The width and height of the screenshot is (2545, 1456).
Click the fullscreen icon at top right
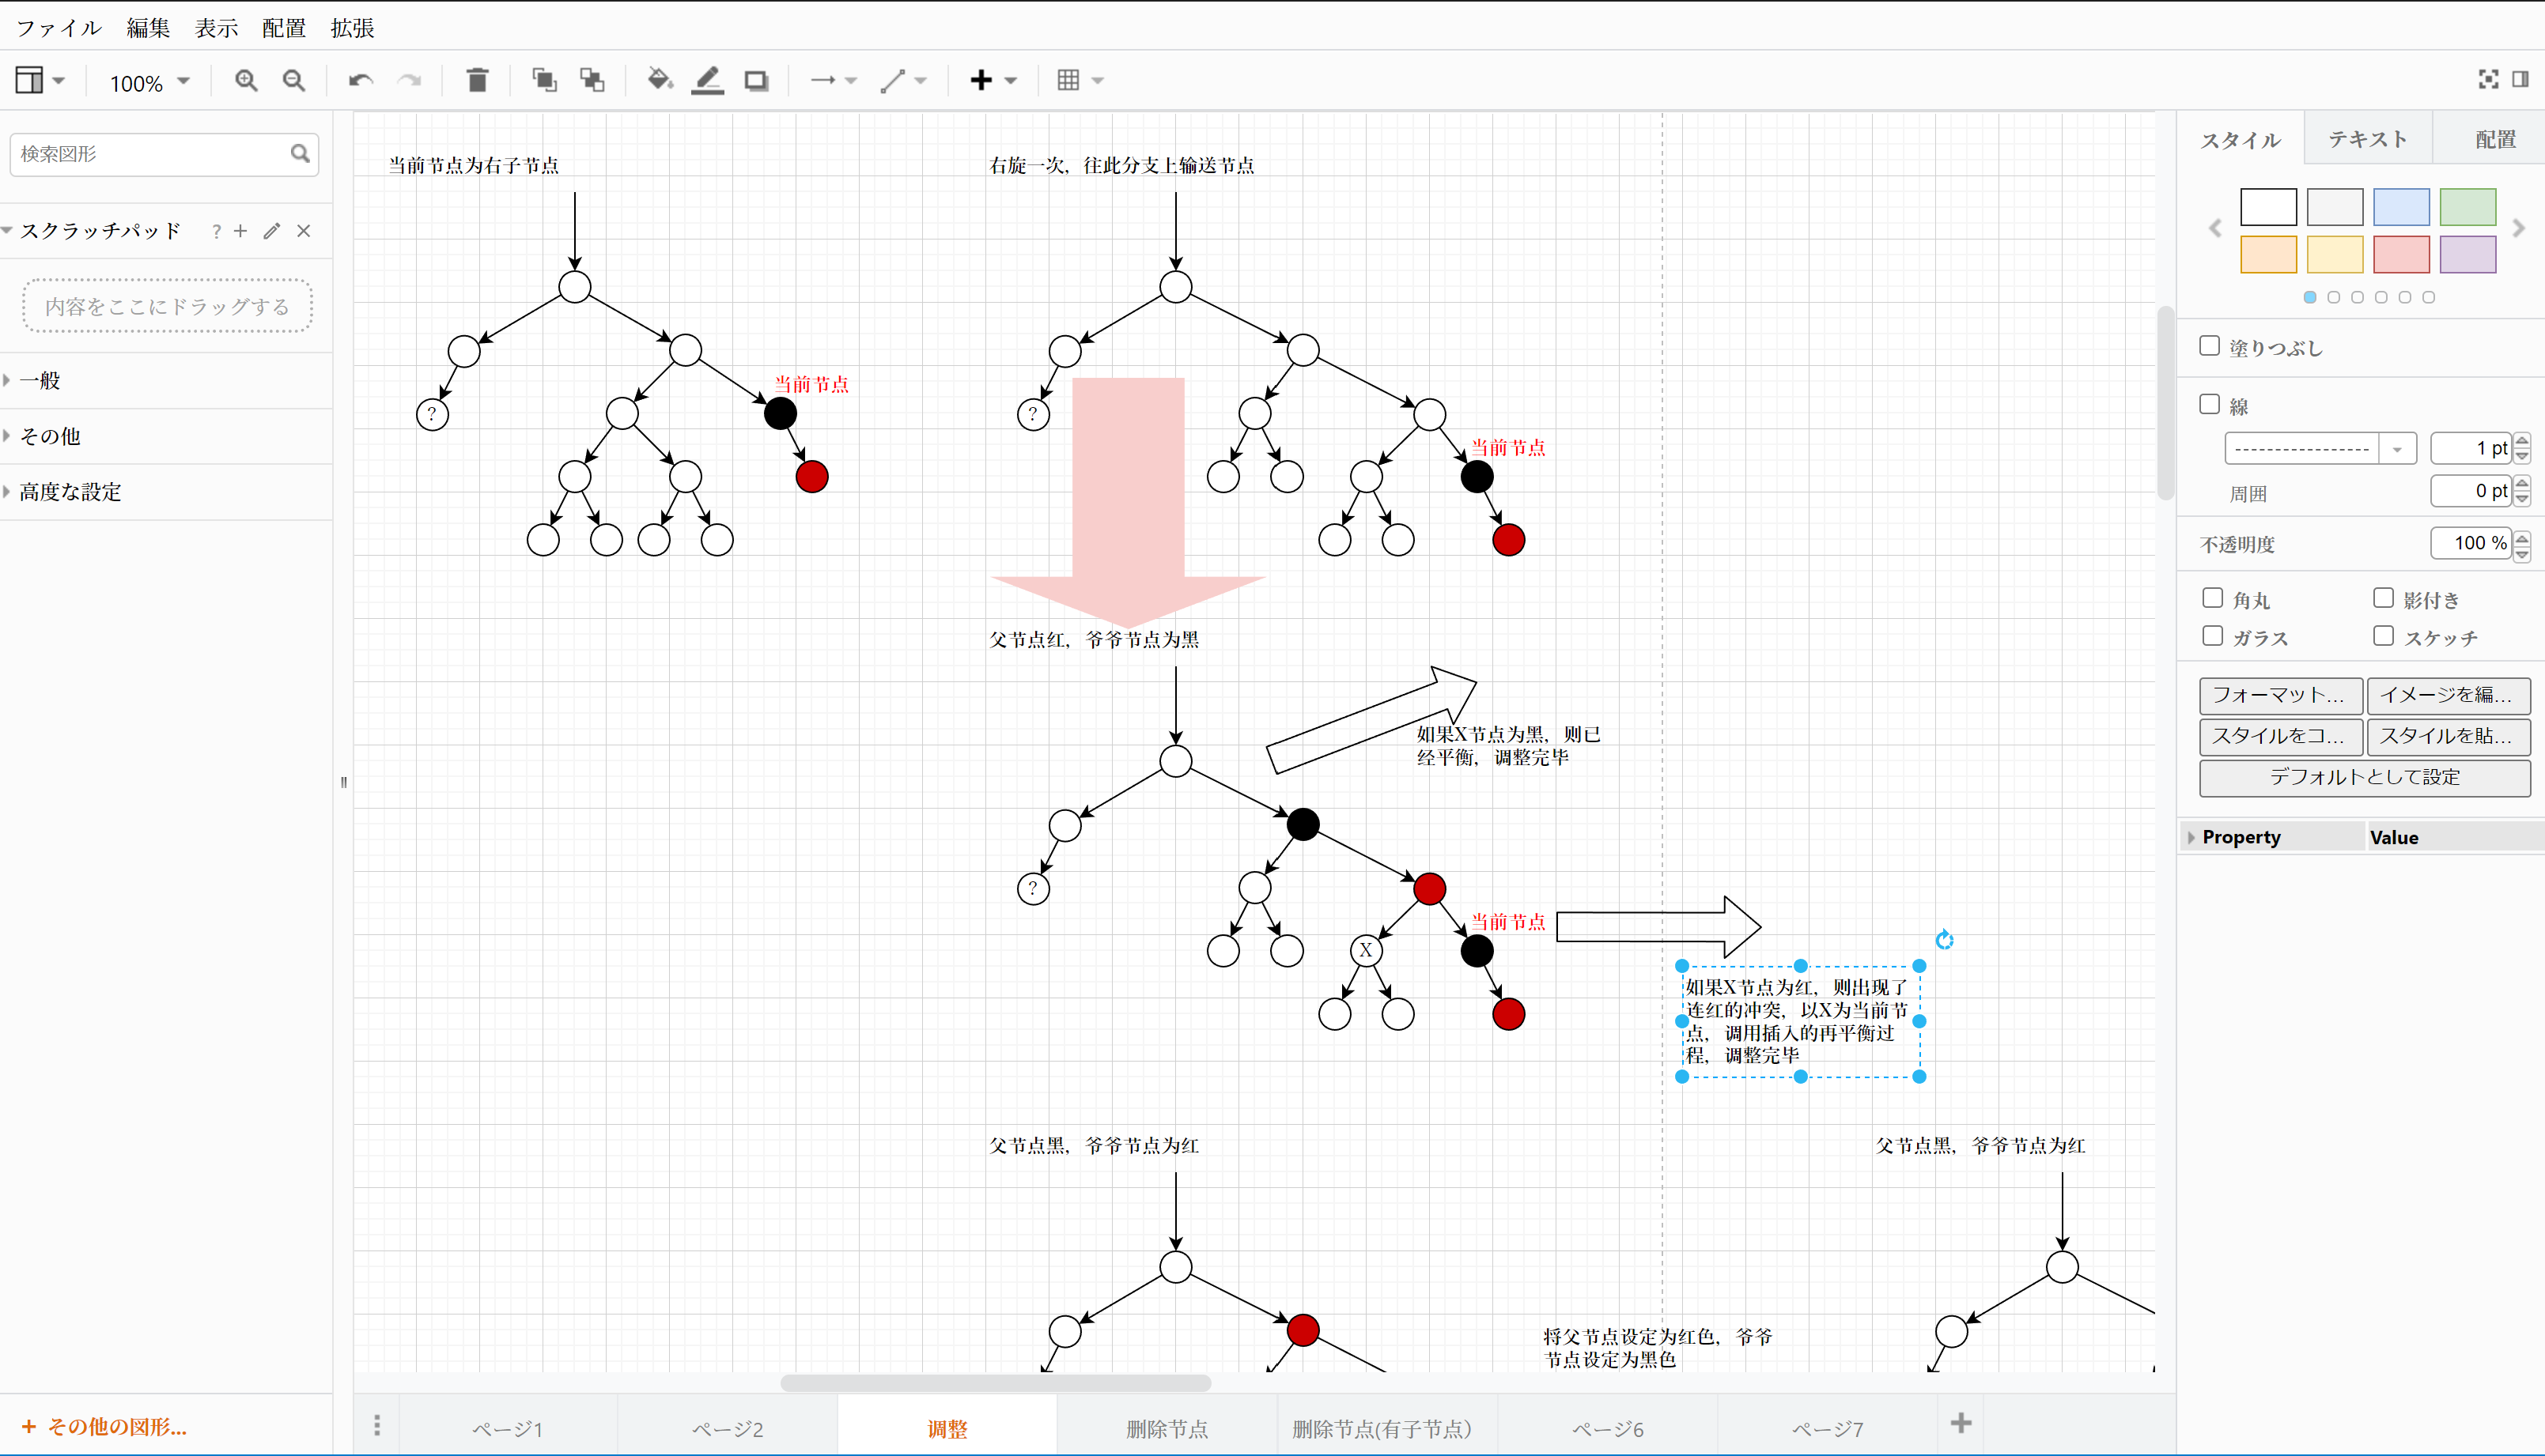(x=2488, y=79)
